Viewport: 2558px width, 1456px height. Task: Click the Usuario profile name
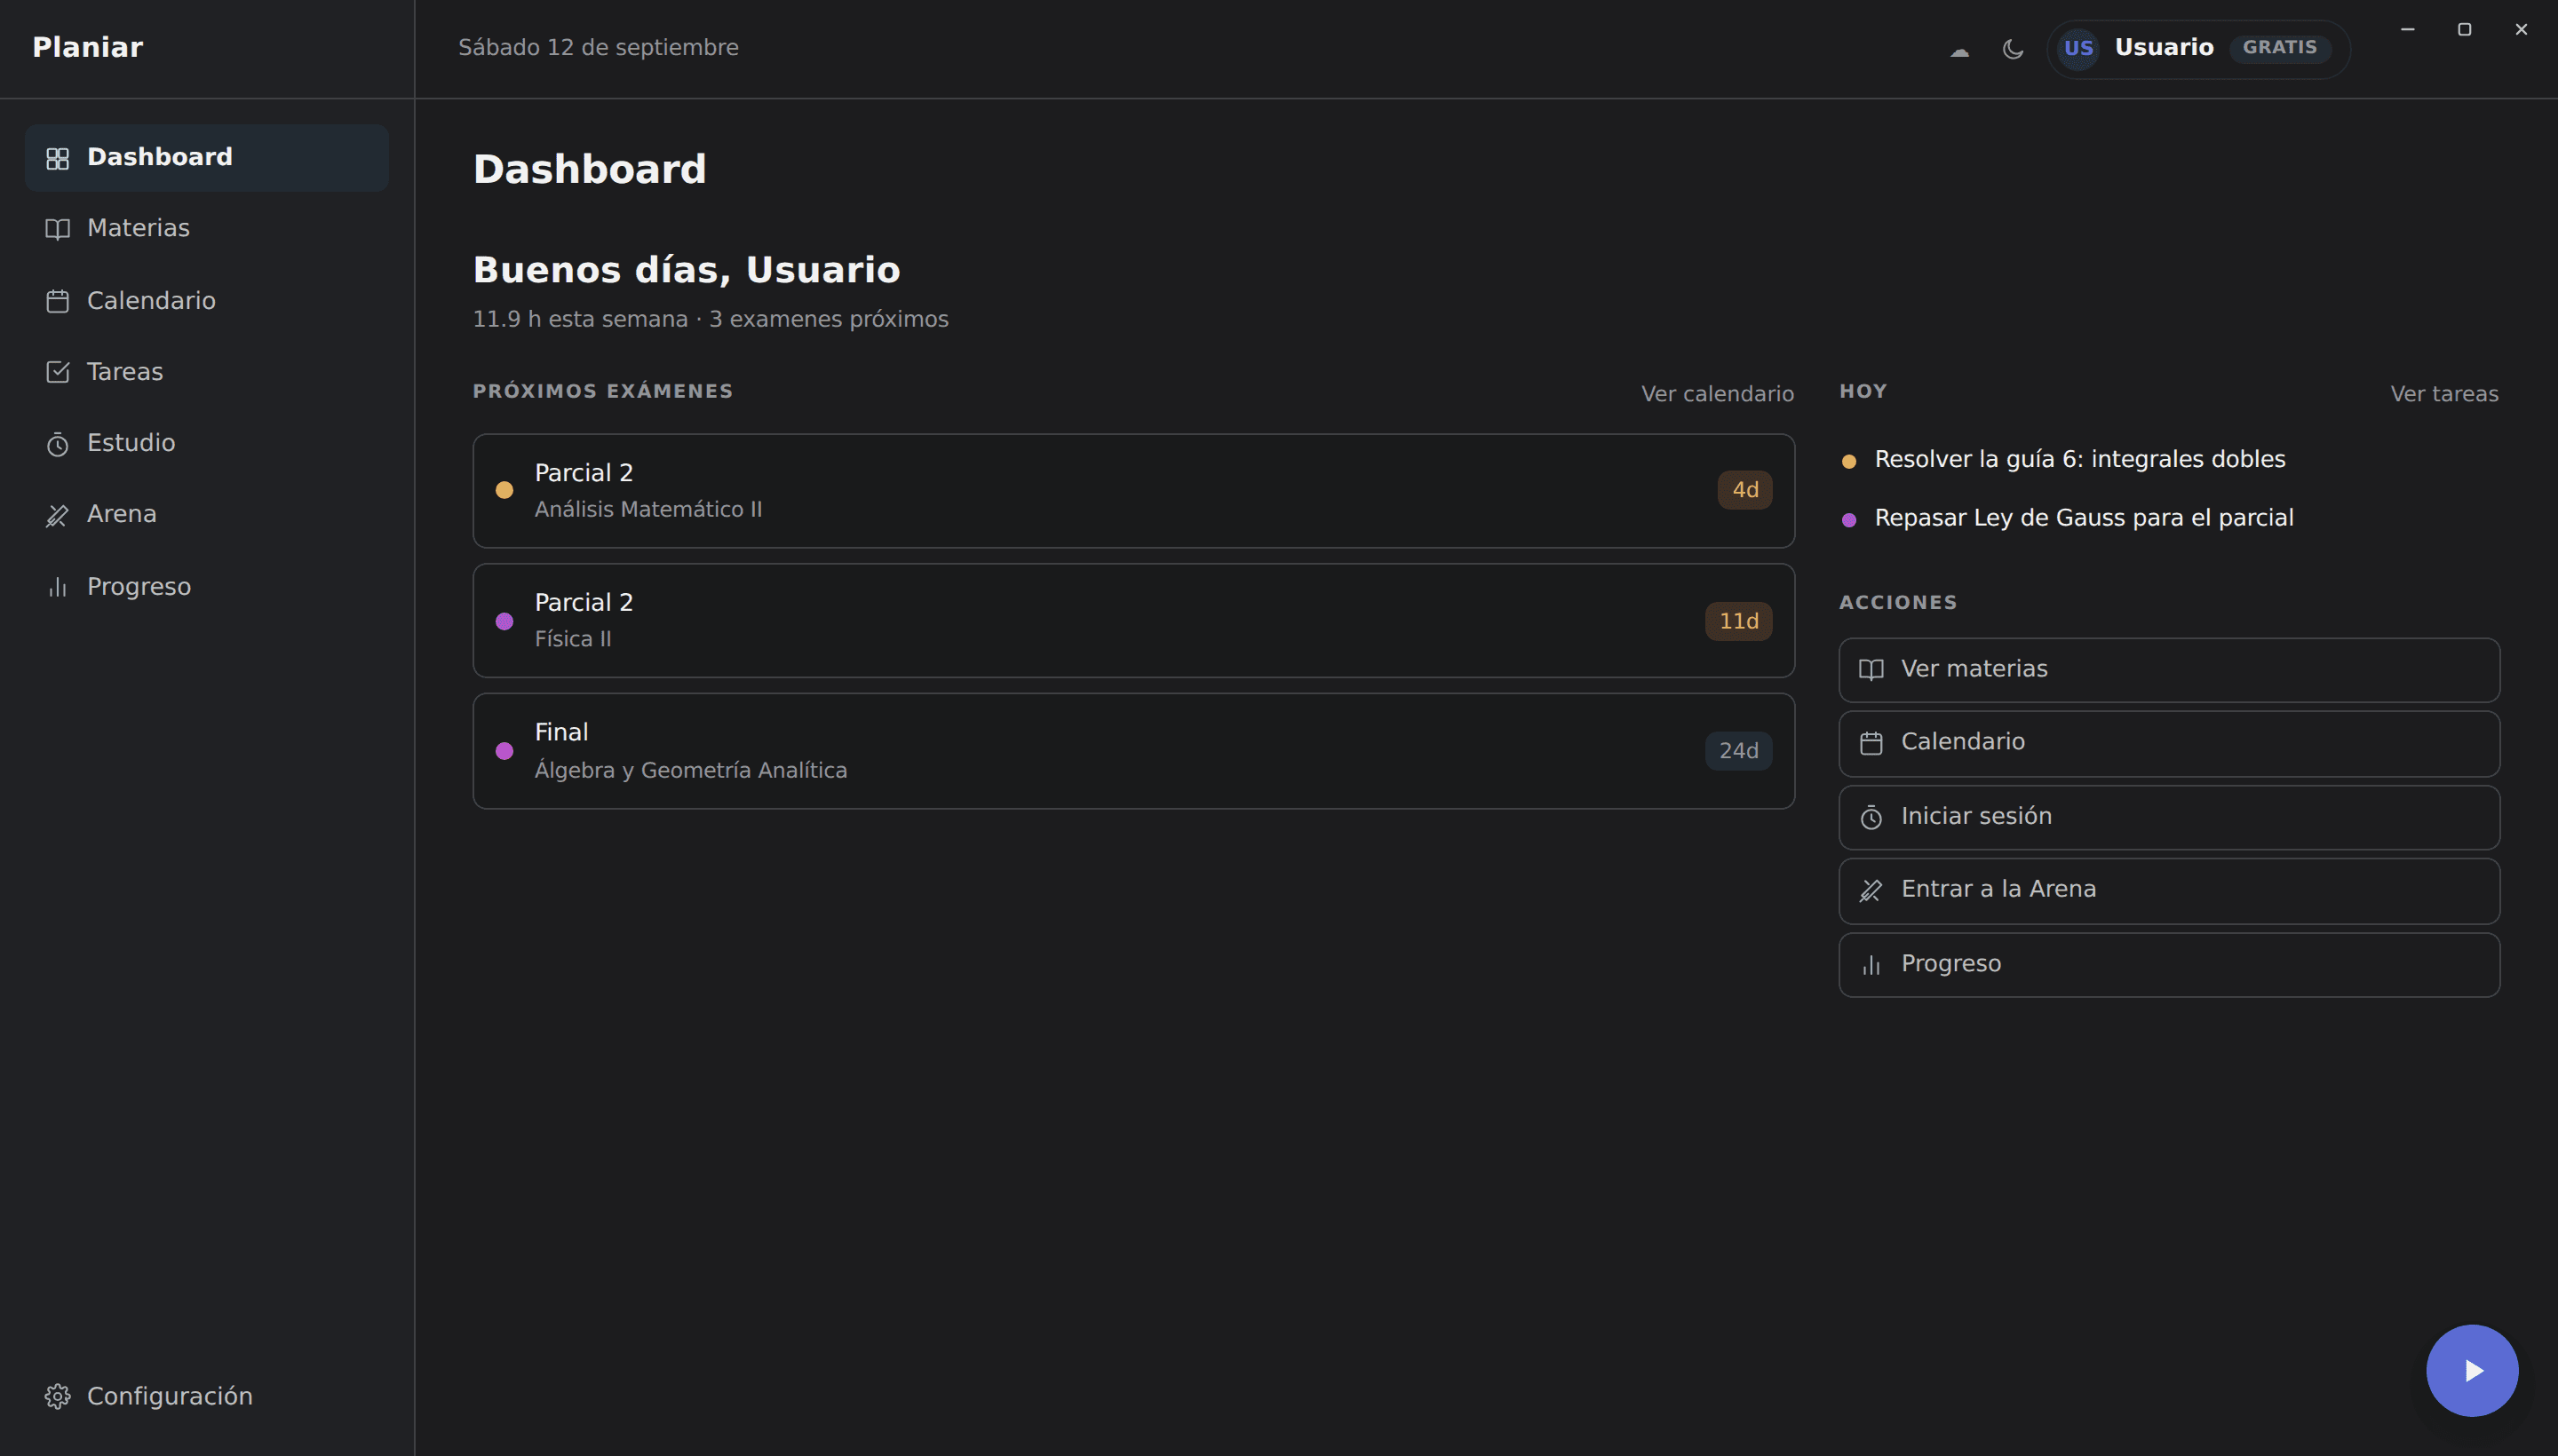point(2163,47)
